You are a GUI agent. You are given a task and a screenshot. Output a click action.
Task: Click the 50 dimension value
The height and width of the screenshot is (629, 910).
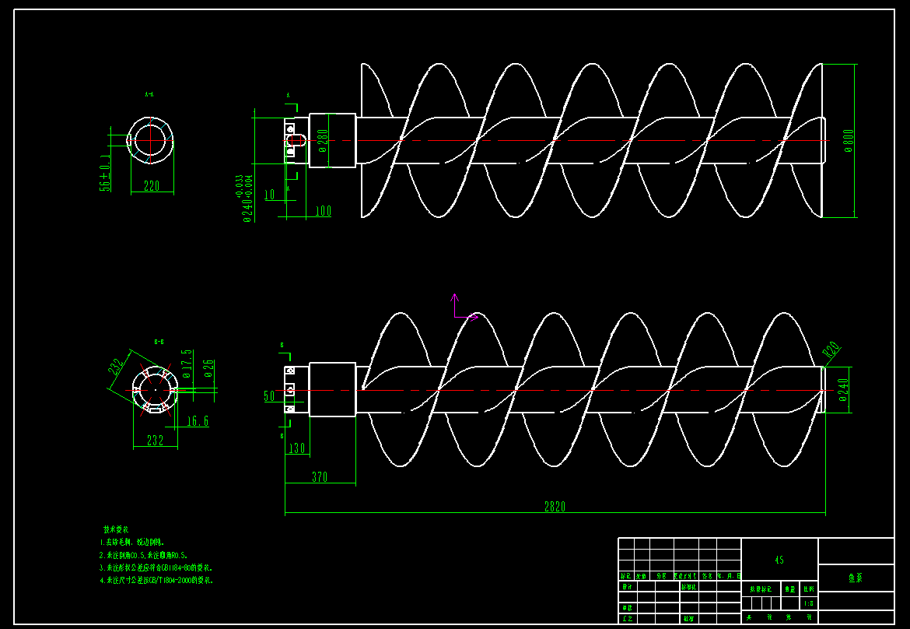pos(269,396)
